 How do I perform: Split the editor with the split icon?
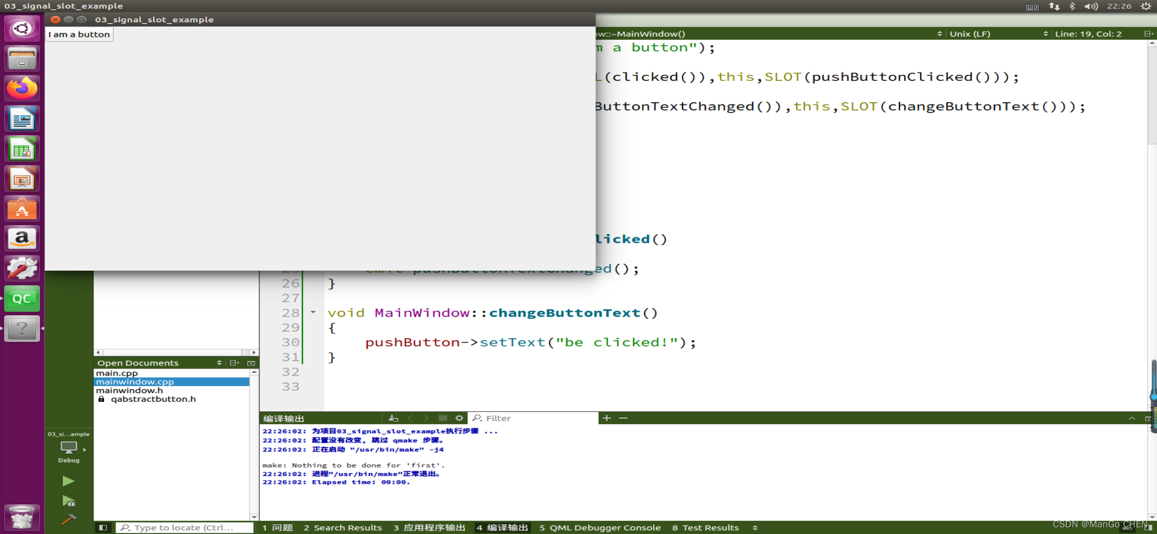(1148, 34)
